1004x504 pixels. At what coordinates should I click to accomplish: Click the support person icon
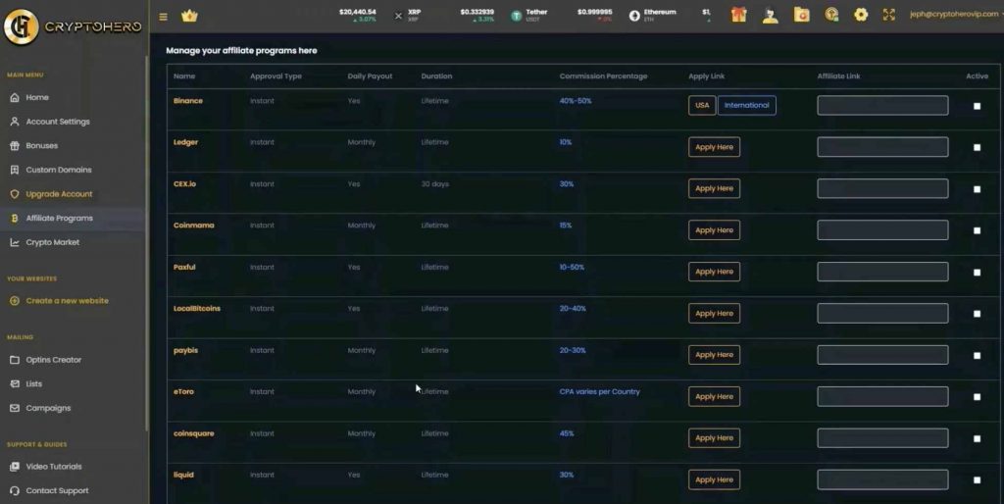pyautogui.click(x=771, y=15)
